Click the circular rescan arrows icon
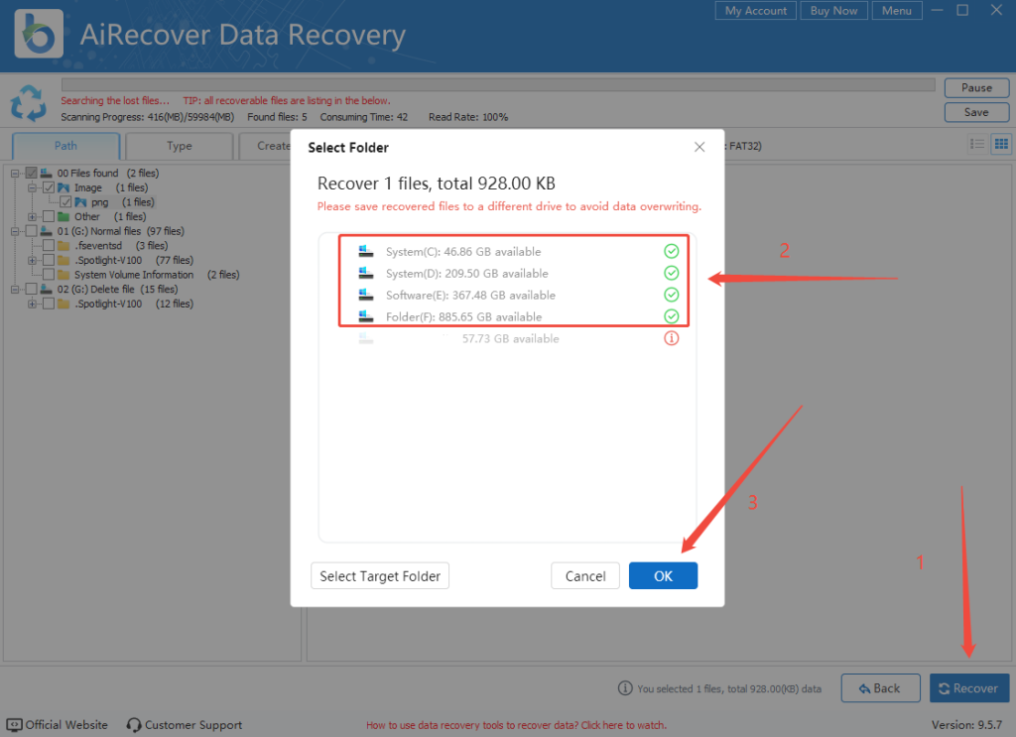Viewport: 1016px width, 737px height. click(x=28, y=103)
